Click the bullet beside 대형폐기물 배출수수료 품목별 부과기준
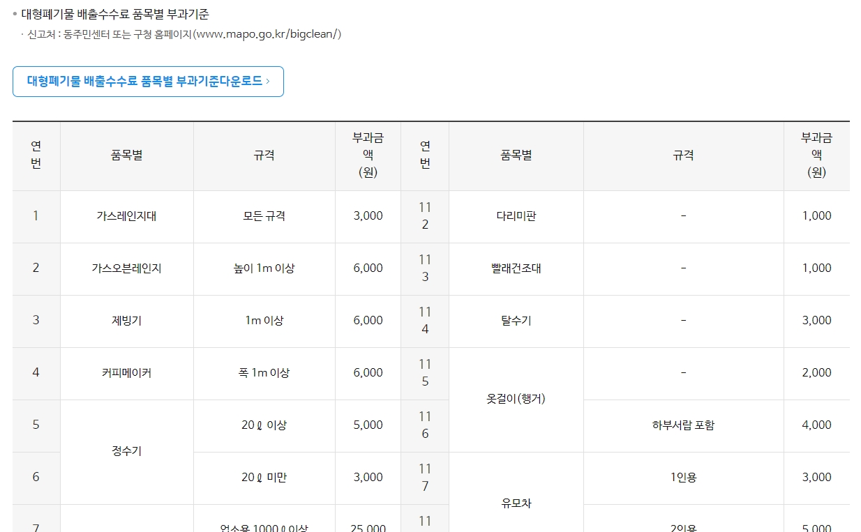The image size is (861, 532). (15, 12)
